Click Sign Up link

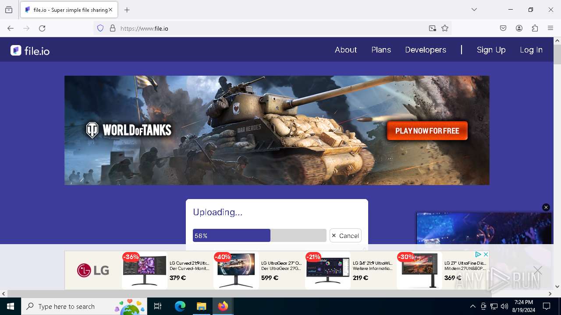point(491,50)
